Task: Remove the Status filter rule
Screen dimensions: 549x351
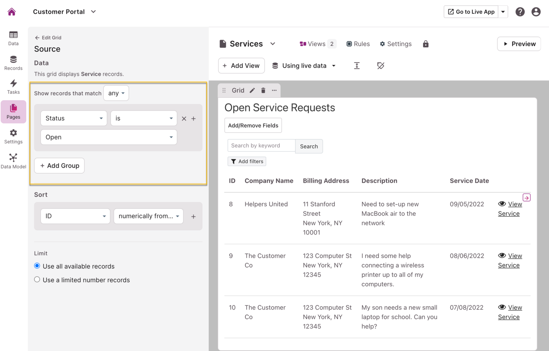Action: [184, 119]
